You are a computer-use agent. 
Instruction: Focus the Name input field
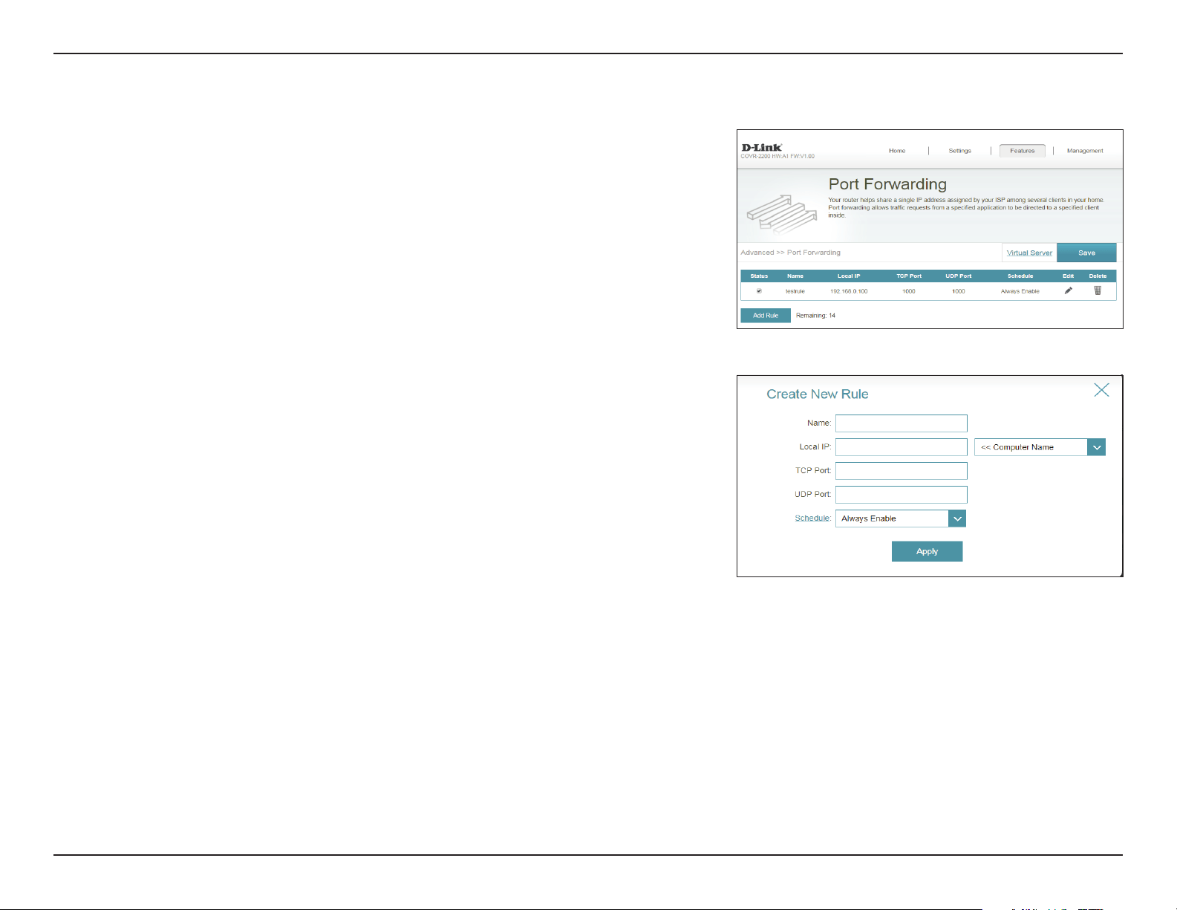901,423
